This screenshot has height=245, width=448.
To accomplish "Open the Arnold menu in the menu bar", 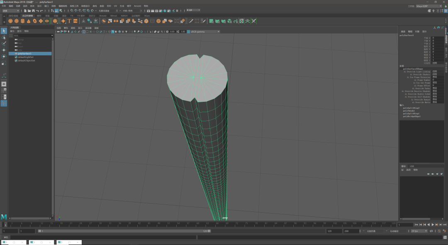I will (x=137, y=6).
